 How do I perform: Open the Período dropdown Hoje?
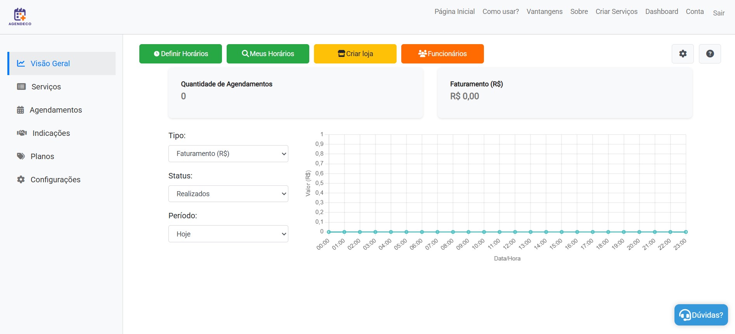tap(228, 234)
